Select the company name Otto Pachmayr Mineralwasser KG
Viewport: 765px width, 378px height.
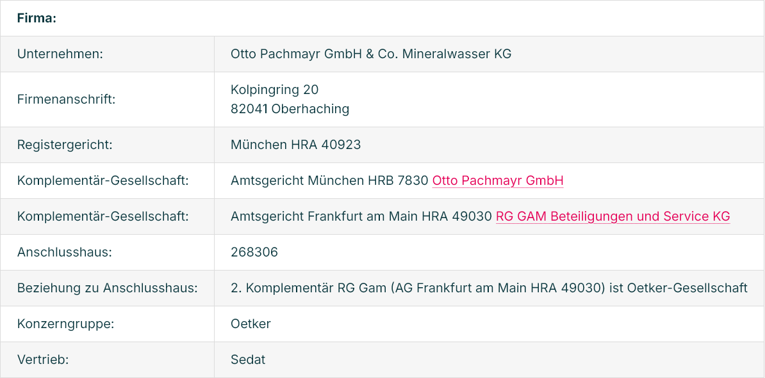[371, 54]
